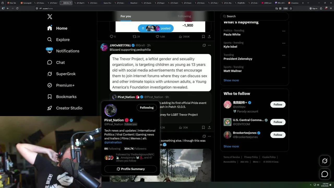Follow U.S. Central Command @CENTCOM
This screenshot has height=188, width=334.
(x=278, y=122)
